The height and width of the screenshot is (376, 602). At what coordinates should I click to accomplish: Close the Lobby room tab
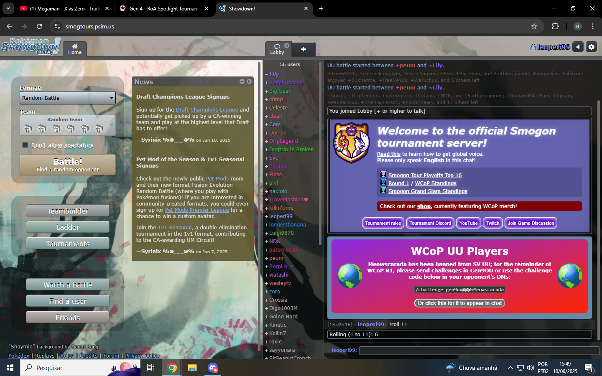[287, 46]
